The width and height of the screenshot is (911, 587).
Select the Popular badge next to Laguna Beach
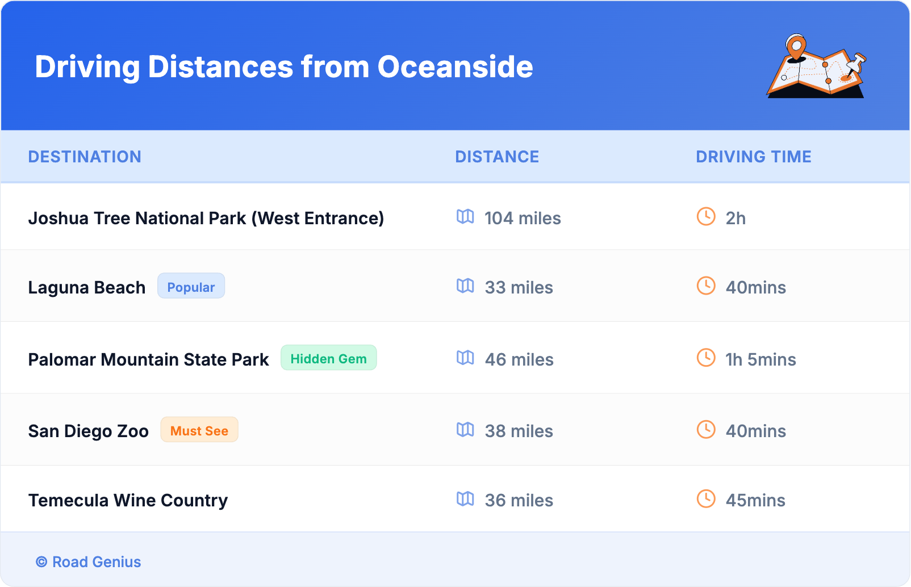tap(191, 286)
